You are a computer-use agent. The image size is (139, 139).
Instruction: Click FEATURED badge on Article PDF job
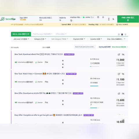pos(78,93)
